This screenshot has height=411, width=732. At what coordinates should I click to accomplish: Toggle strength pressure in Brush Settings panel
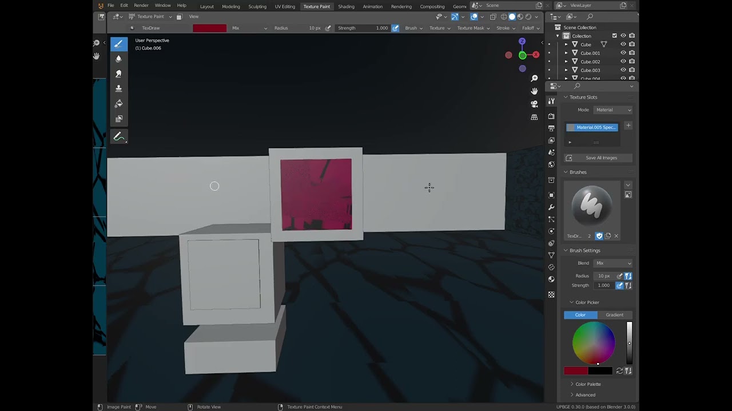click(x=620, y=285)
